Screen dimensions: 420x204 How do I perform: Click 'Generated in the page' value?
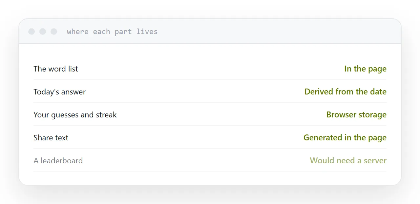(x=345, y=138)
